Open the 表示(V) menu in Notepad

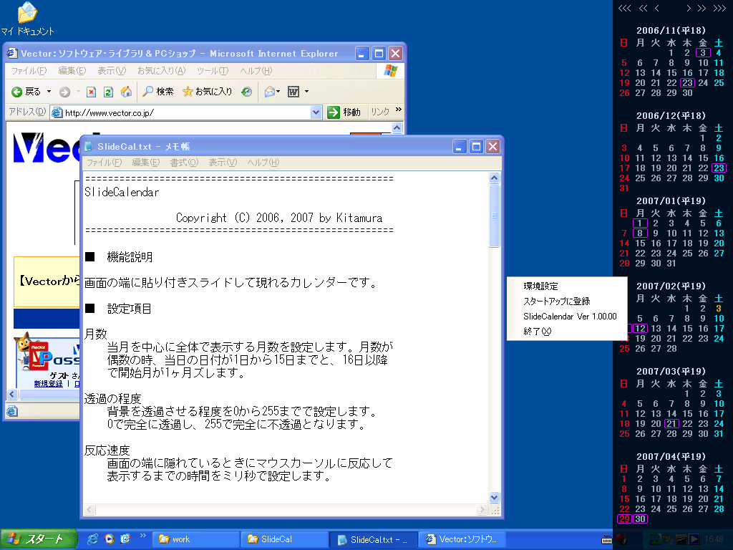coord(223,163)
